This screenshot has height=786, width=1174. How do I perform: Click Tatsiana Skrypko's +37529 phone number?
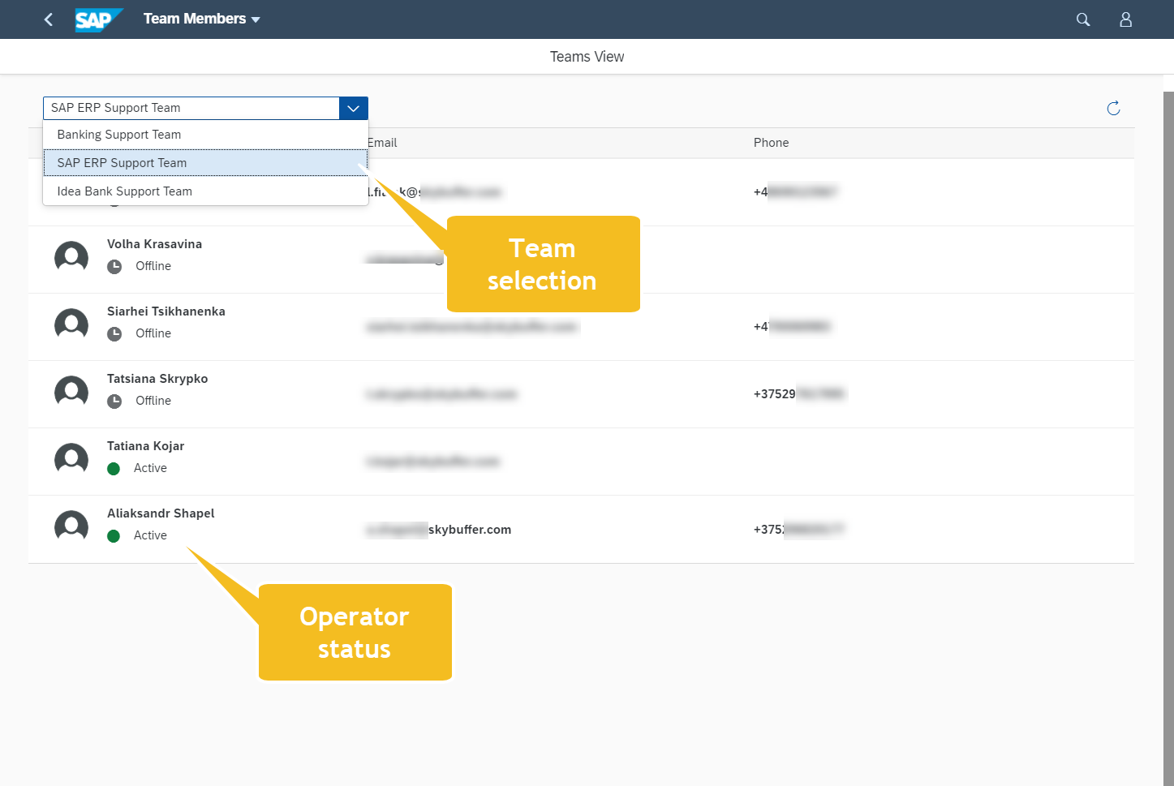[799, 394]
